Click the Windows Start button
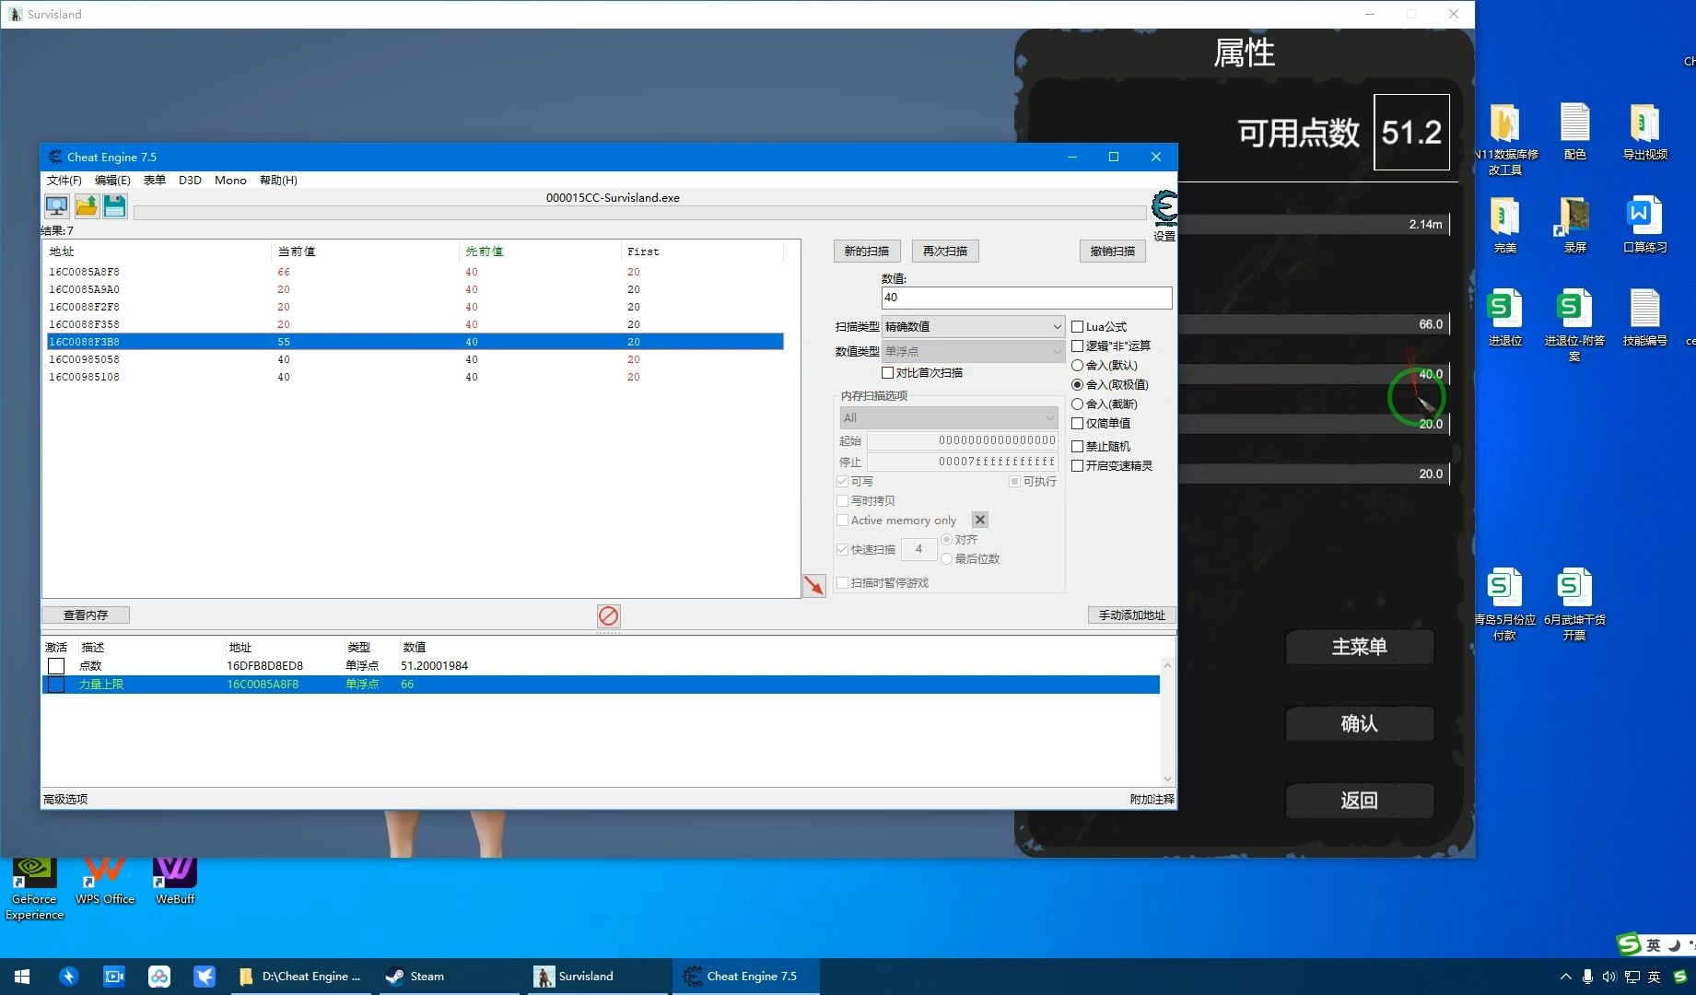Screen dimensions: 1696x995 [22, 977]
